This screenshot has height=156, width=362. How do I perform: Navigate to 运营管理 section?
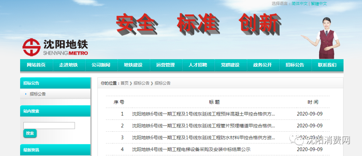click(x=166, y=65)
